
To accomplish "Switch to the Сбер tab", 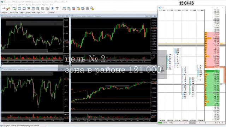I will pyautogui.click(x=22, y=13).
